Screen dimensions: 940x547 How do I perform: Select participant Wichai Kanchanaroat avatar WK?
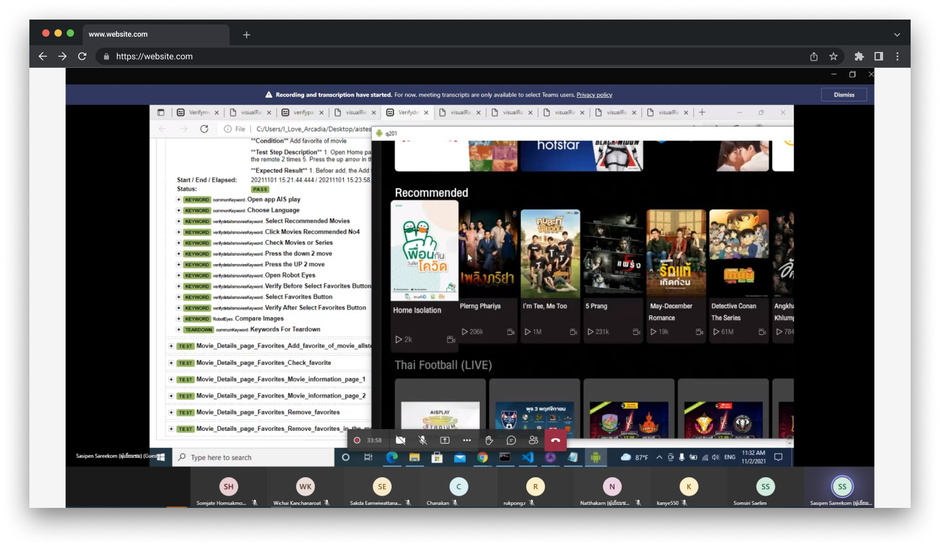(305, 486)
